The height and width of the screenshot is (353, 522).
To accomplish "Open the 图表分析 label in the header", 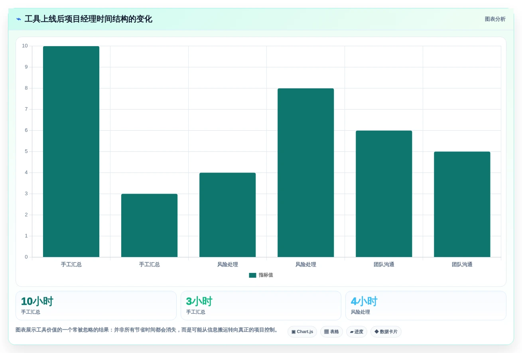I will pyautogui.click(x=495, y=19).
